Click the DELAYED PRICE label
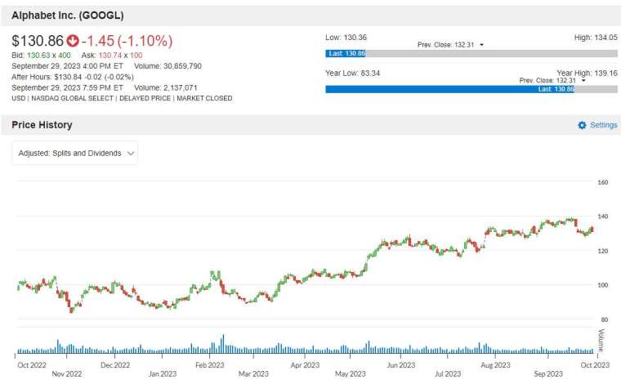This screenshot has height=384, width=621. [x=145, y=98]
